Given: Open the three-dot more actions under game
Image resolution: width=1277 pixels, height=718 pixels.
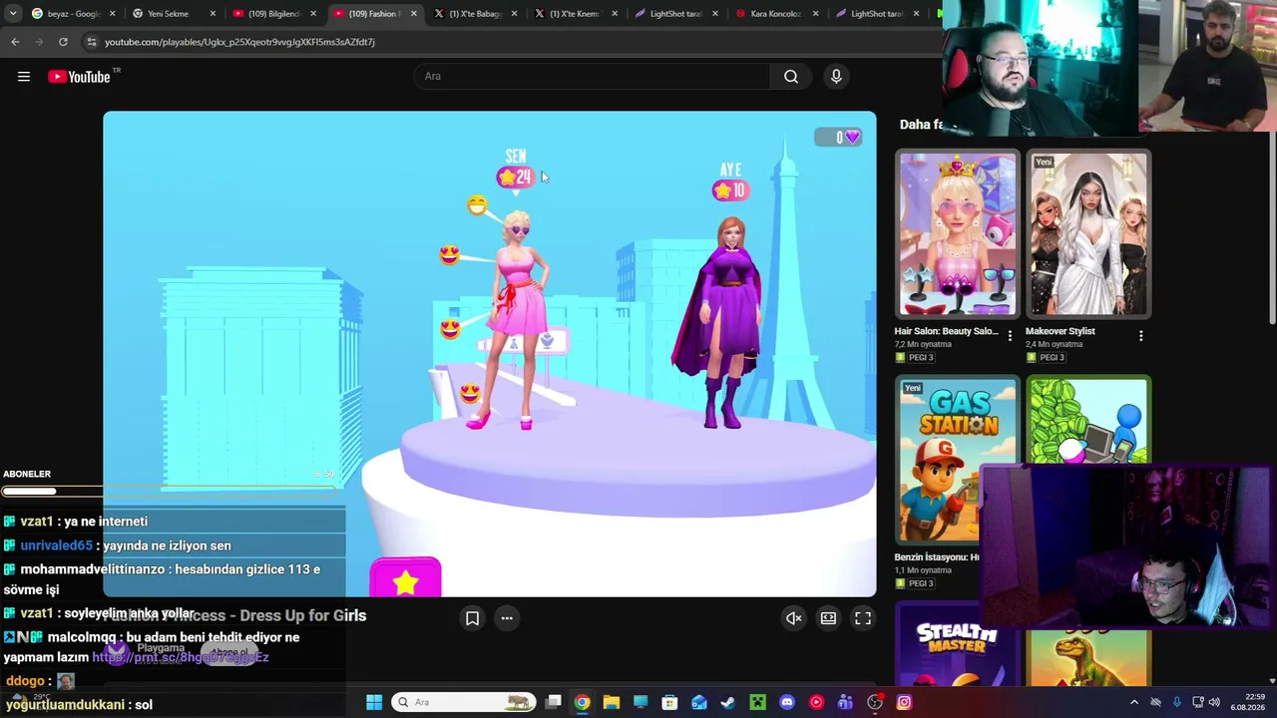Looking at the screenshot, I should (x=507, y=618).
